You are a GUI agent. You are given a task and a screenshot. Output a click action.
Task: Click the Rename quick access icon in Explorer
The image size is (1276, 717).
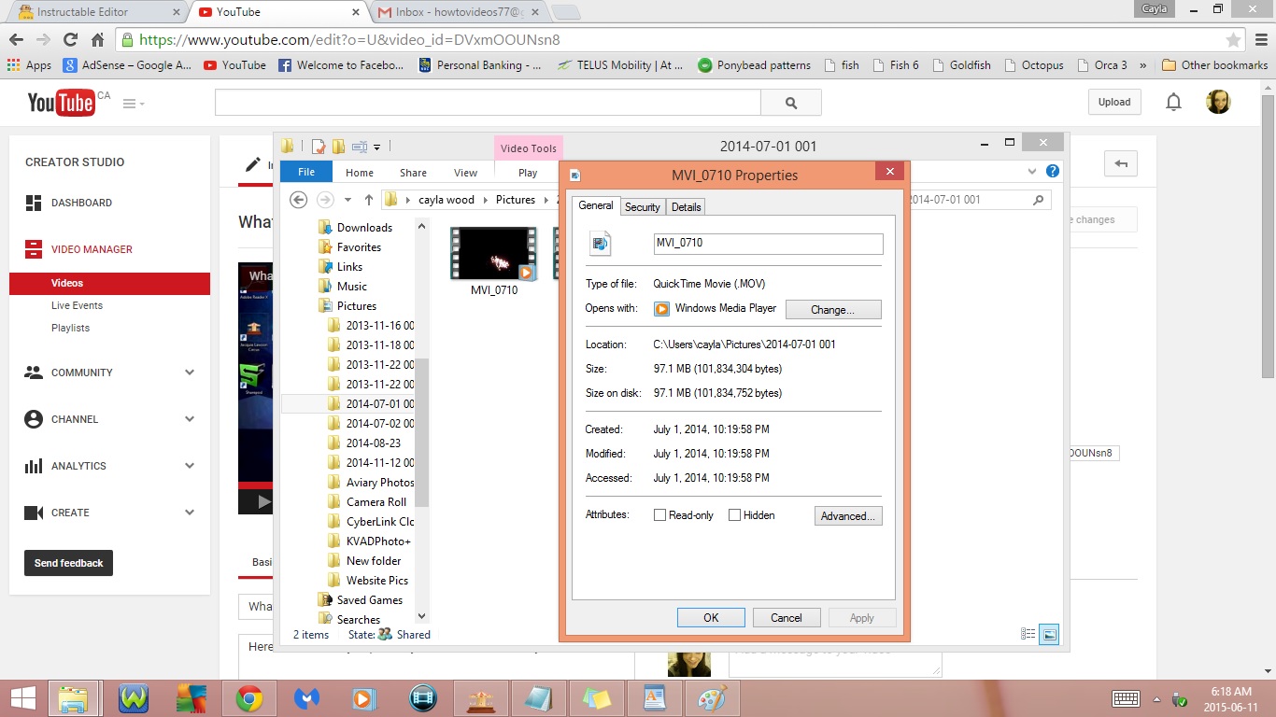pyautogui.click(x=359, y=147)
